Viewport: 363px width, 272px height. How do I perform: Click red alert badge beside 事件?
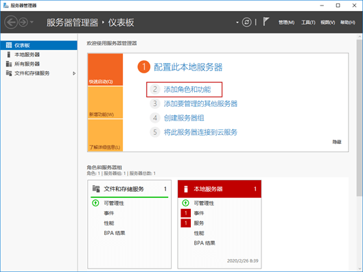point(186,213)
